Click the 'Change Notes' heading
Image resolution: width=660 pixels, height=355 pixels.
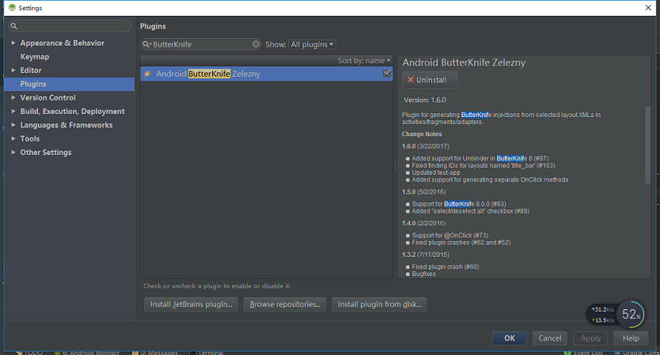[x=422, y=134]
